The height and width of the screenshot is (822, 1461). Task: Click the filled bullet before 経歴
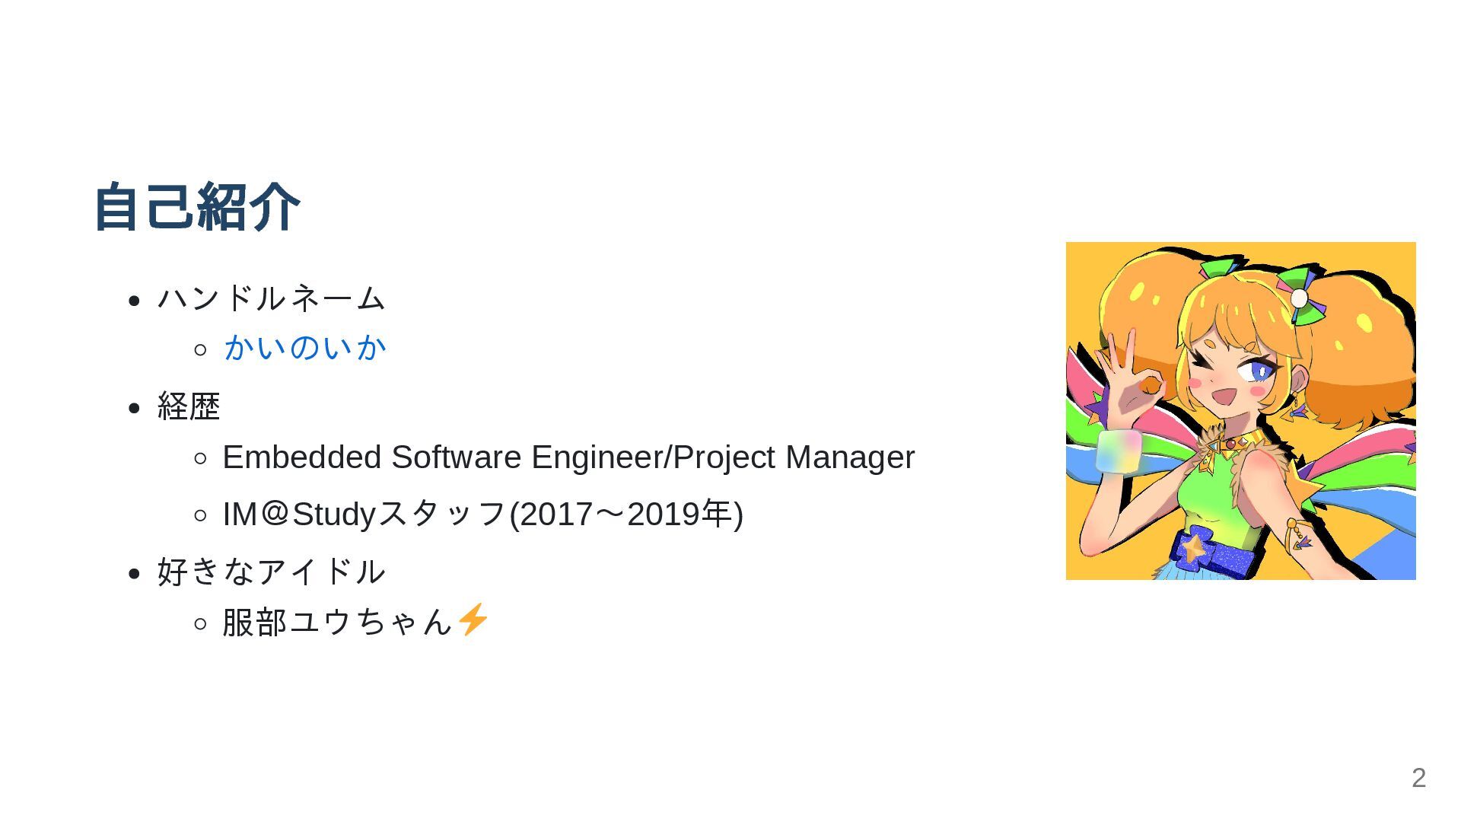click(135, 409)
